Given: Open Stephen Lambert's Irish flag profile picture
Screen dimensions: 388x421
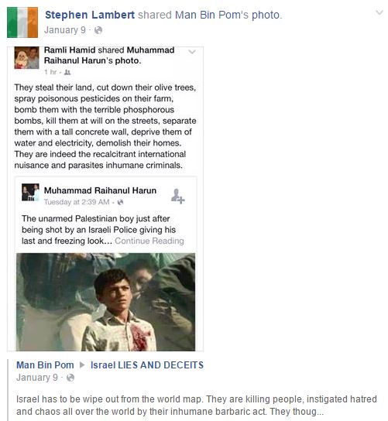Looking at the screenshot, I should pyautogui.click(x=22, y=22).
